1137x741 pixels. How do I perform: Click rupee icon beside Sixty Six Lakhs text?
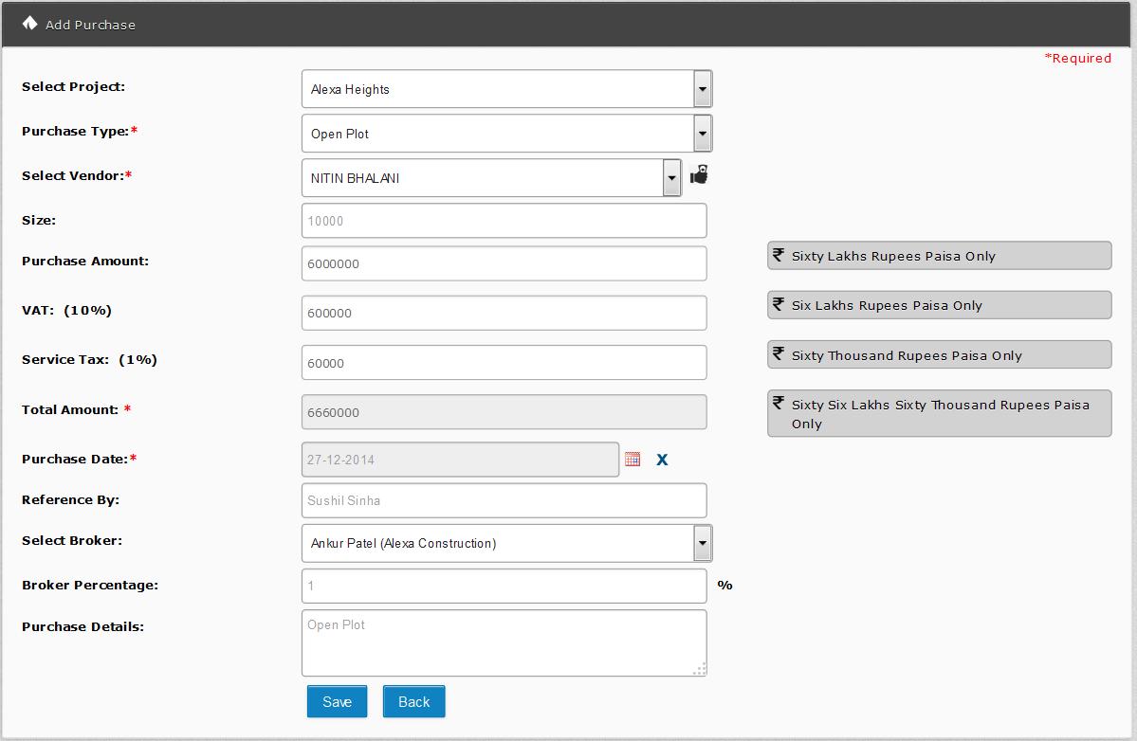(x=779, y=404)
